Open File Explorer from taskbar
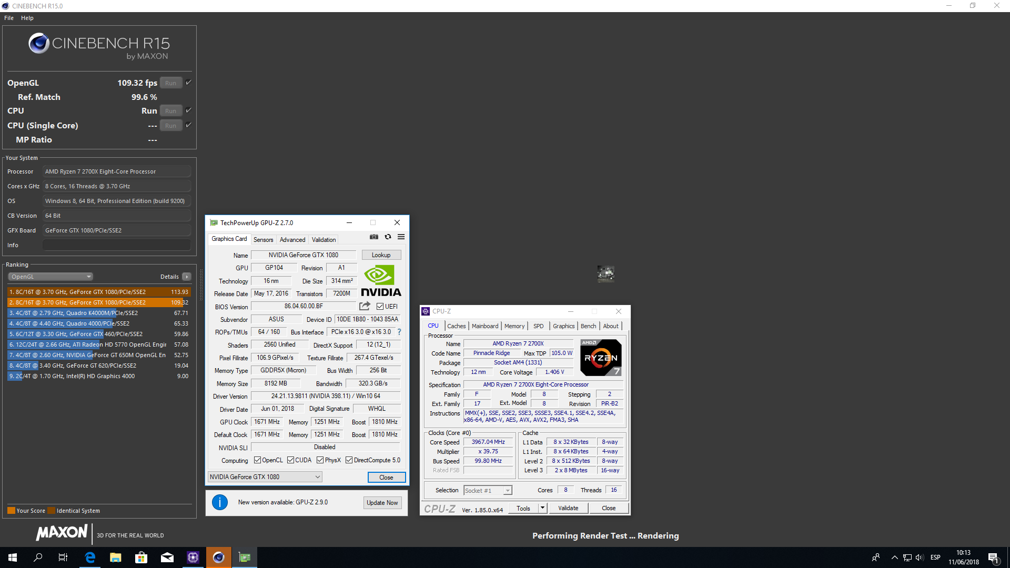This screenshot has width=1010, height=568. point(116,557)
